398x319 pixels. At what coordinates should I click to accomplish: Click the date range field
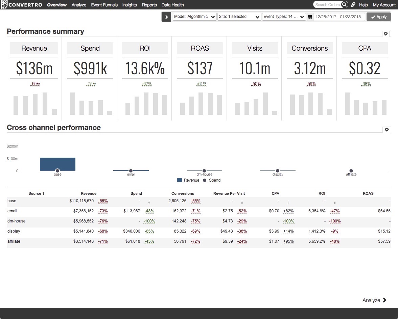click(339, 17)
